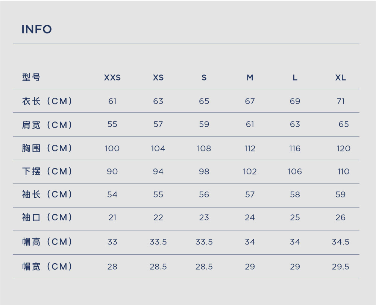The image size is (376, 305).
Task: Click the 帽宽 (CM) row label
Action: tap(47, 266)
